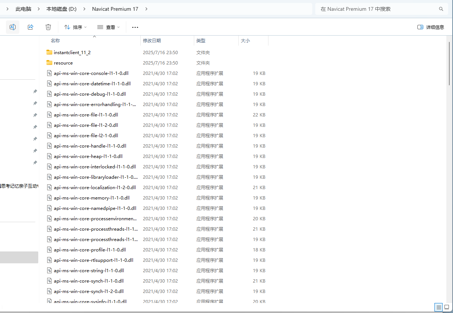Image resolution: width=453 pixels, height=313 pixels.
Task: Toggle the 详细信息 details pane
Action: point(431,27)
